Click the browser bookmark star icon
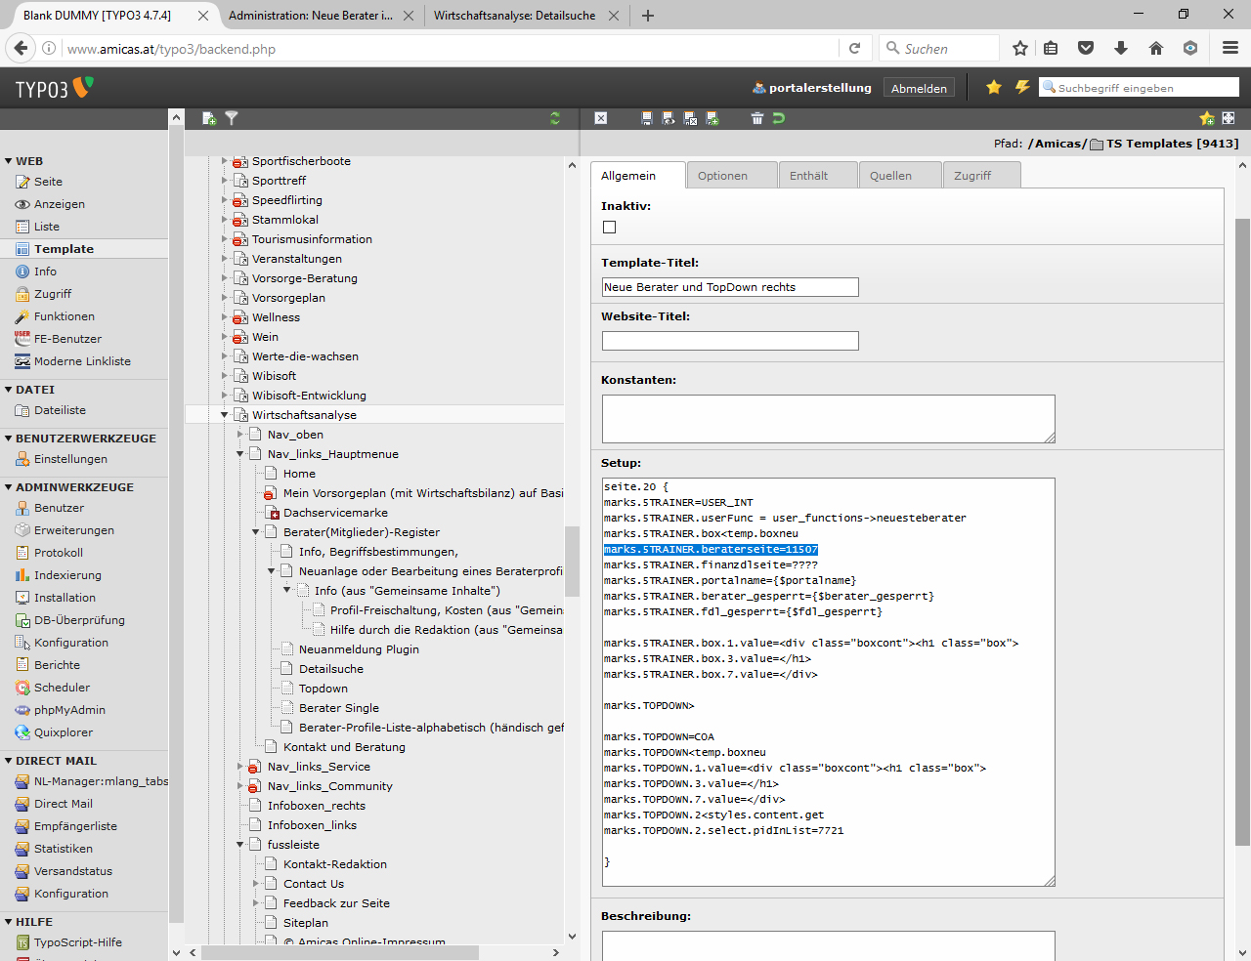This screenshot has height=961, width=1251. point(1020,48)
